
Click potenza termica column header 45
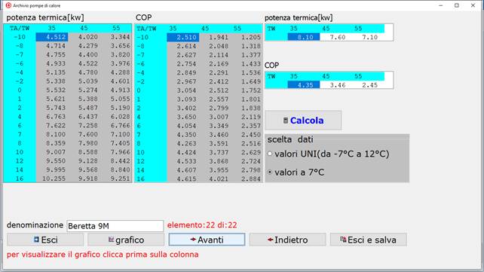point(84,28)
